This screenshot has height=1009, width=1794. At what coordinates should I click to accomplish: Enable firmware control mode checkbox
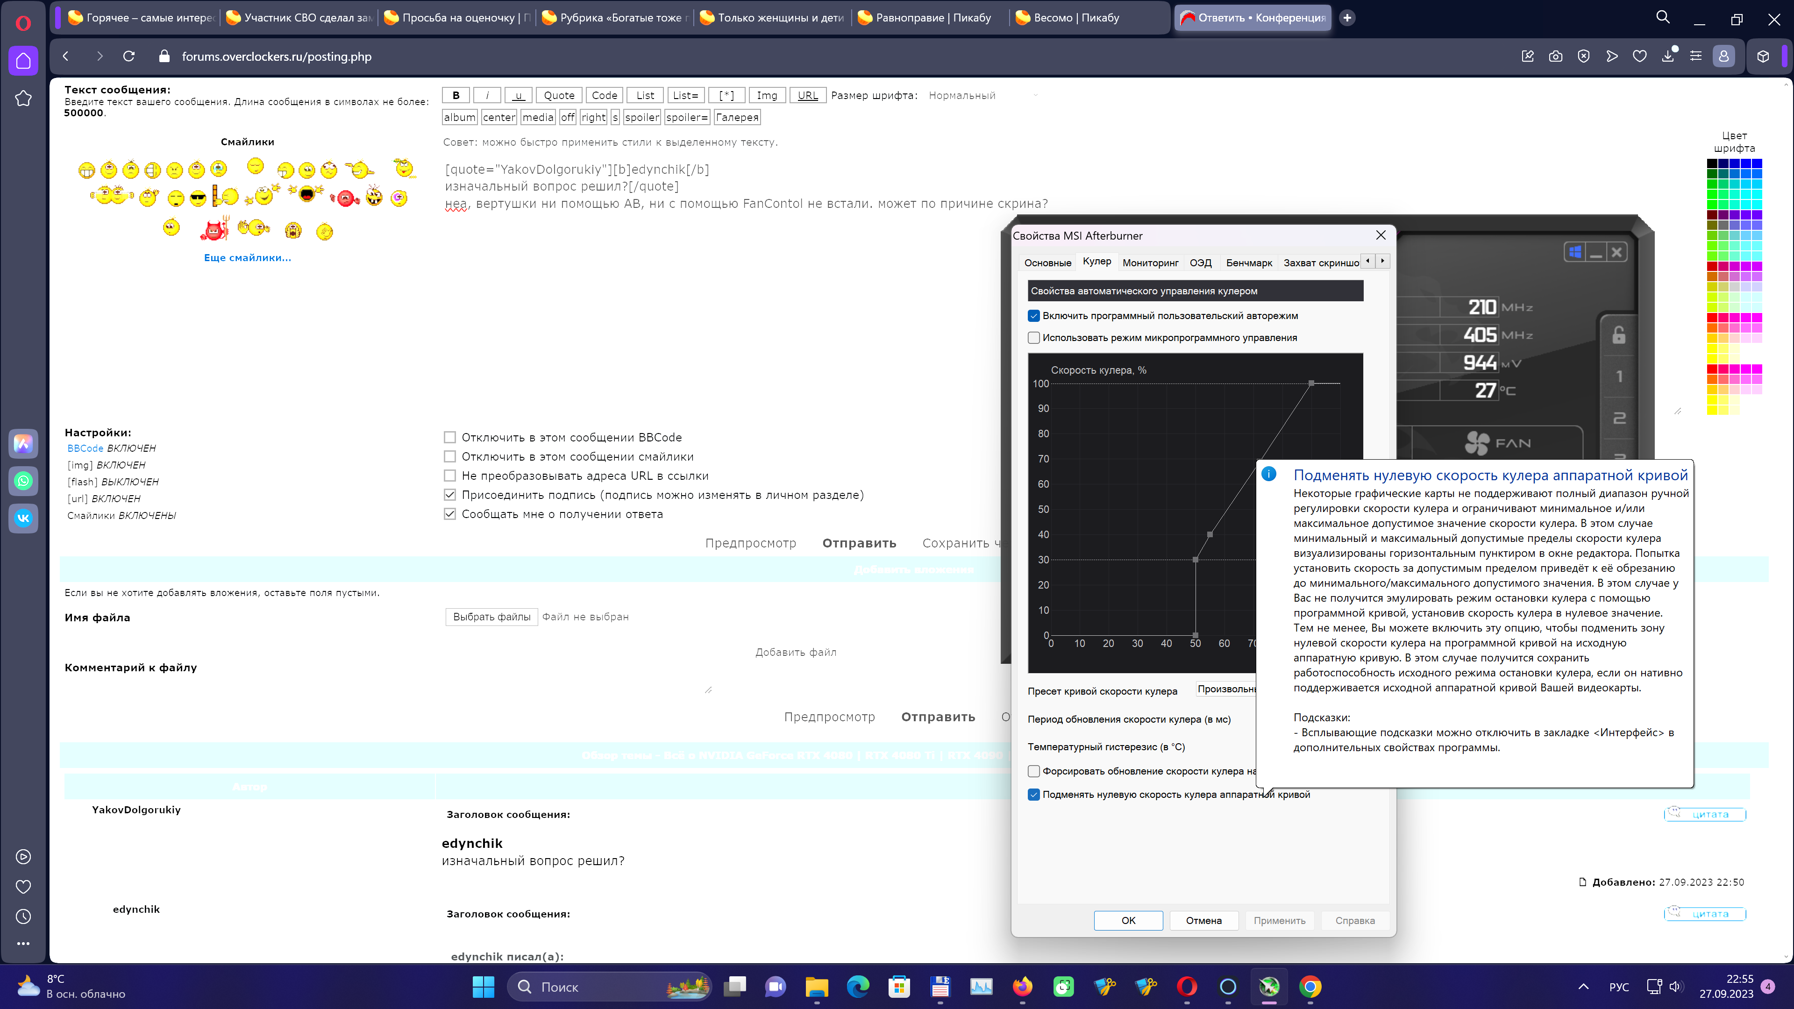pos(1034,338)
